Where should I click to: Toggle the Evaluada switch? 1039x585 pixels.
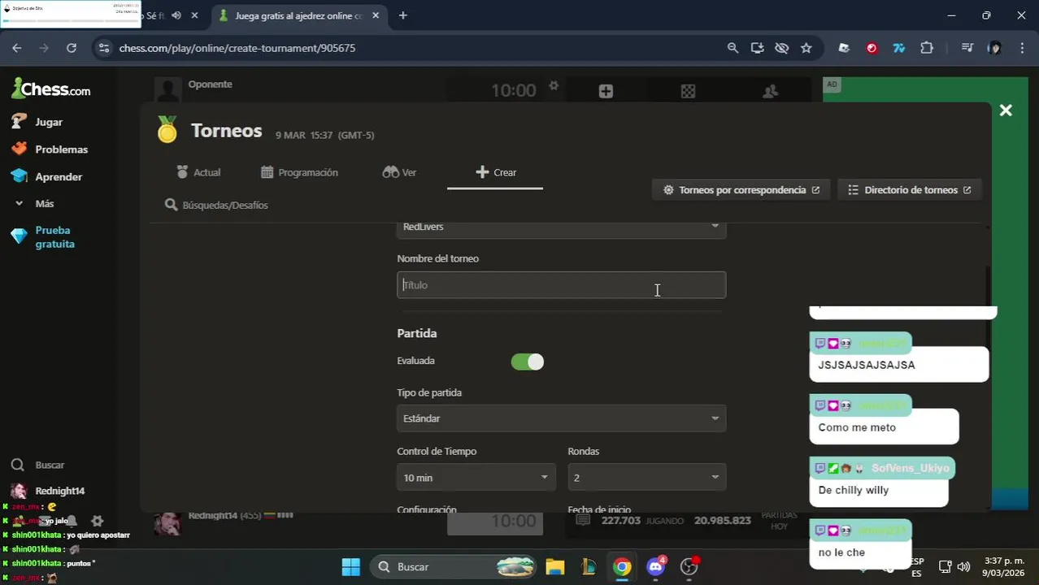click(527, 362)
